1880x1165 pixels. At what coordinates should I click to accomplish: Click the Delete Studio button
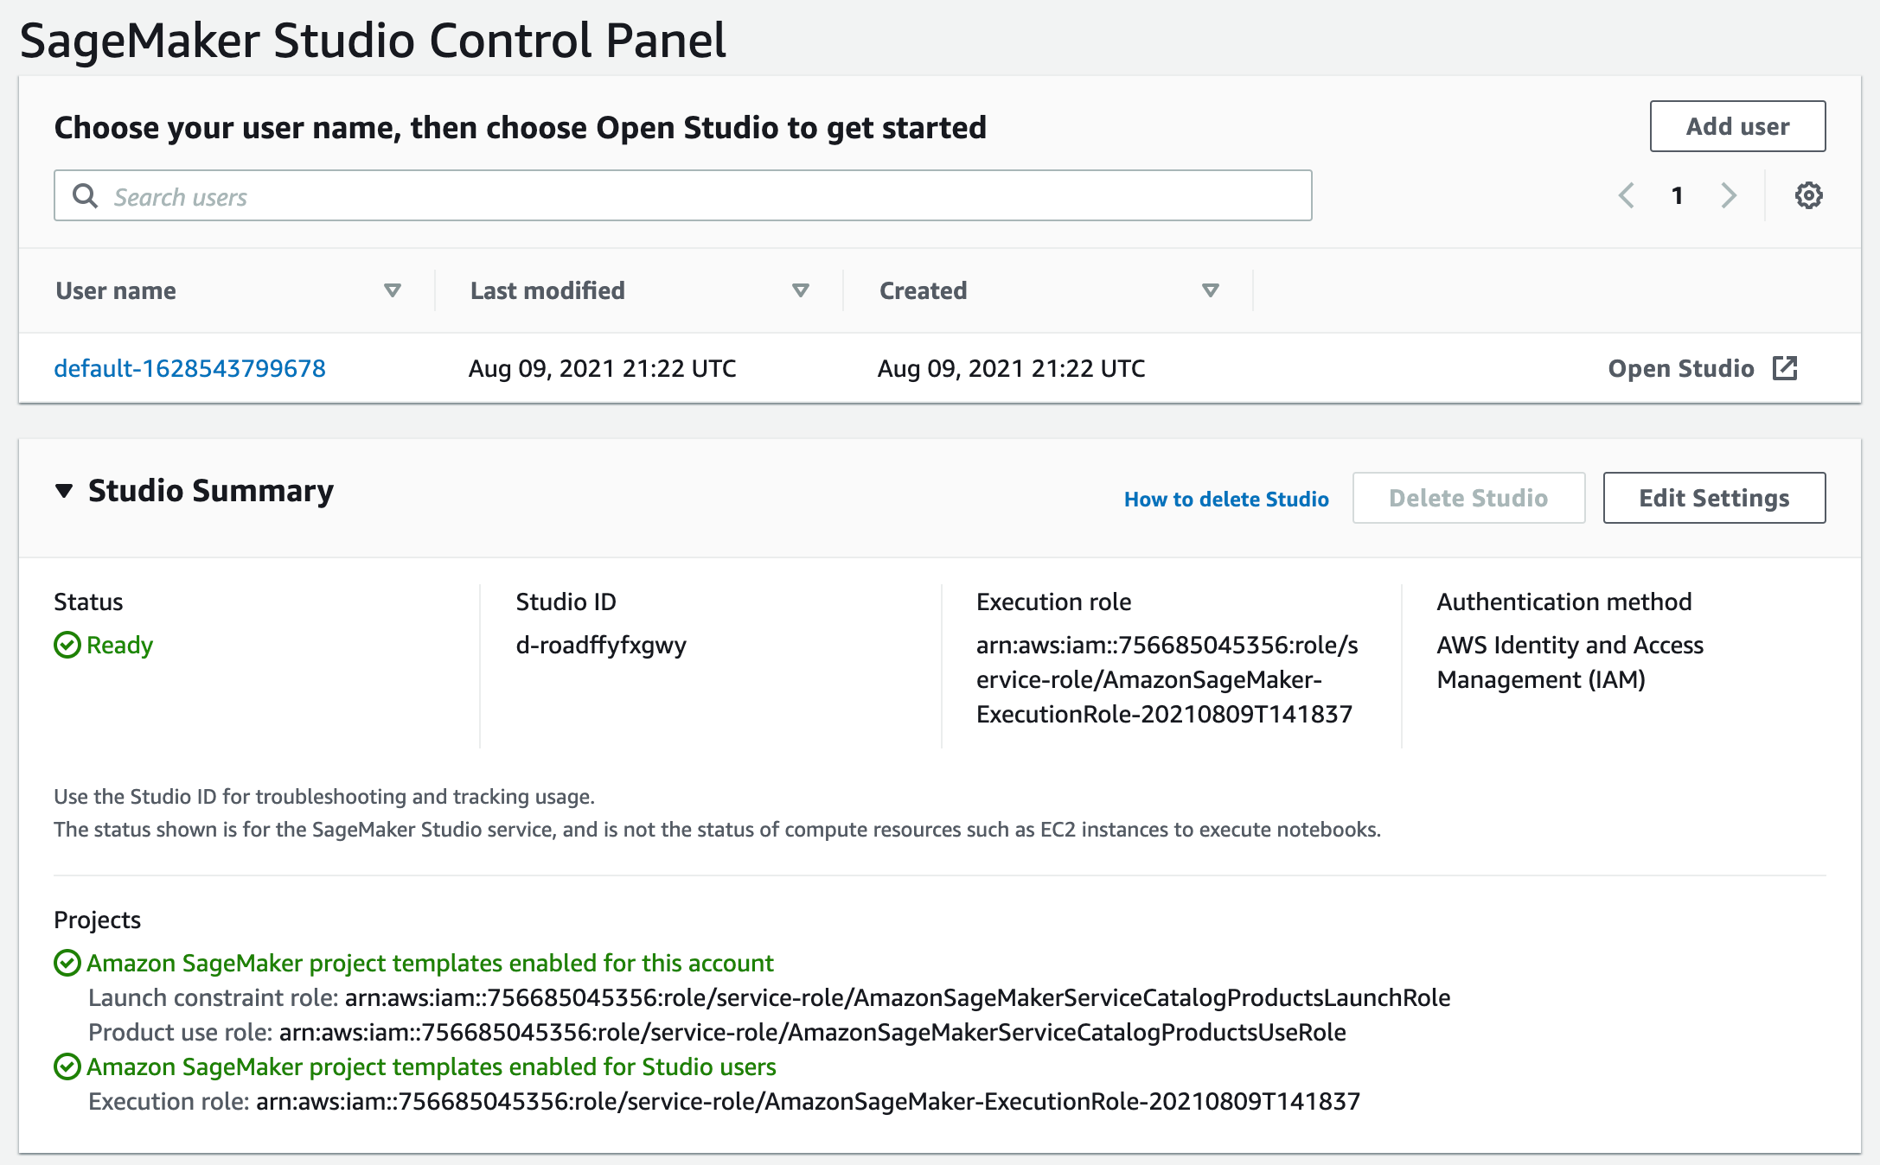pyautogui.click(x=1468, y=497)
